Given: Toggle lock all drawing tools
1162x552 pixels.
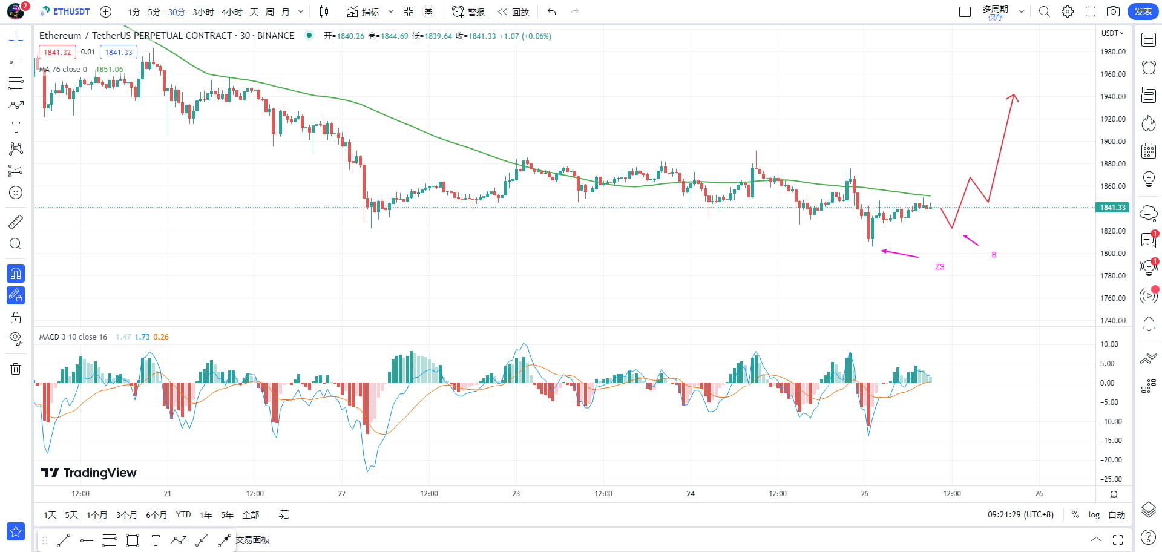Looking at the screenshot, I should point(16,317).
